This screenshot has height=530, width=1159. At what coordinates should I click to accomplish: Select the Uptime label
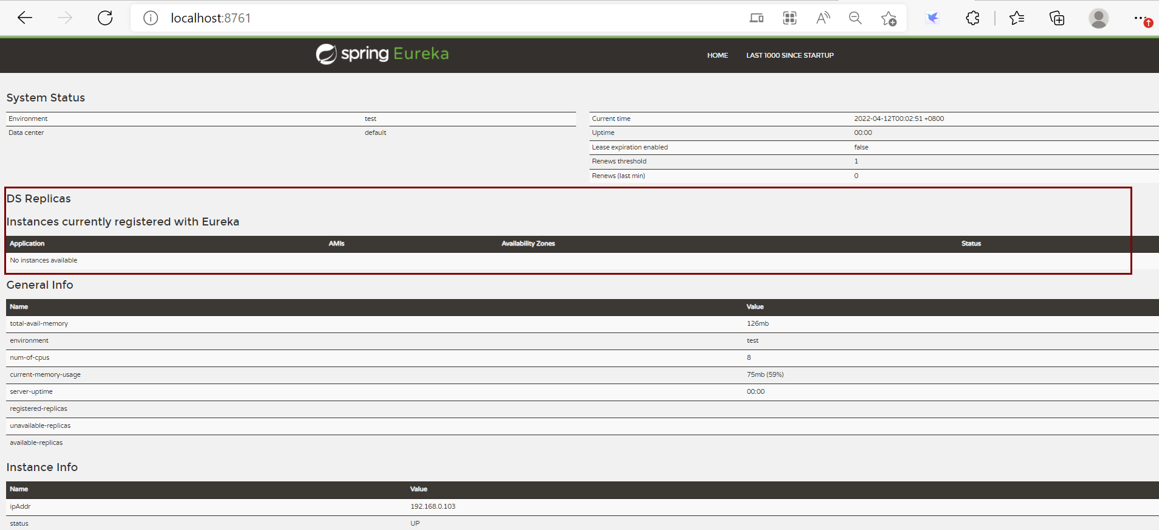pos(603,132)
